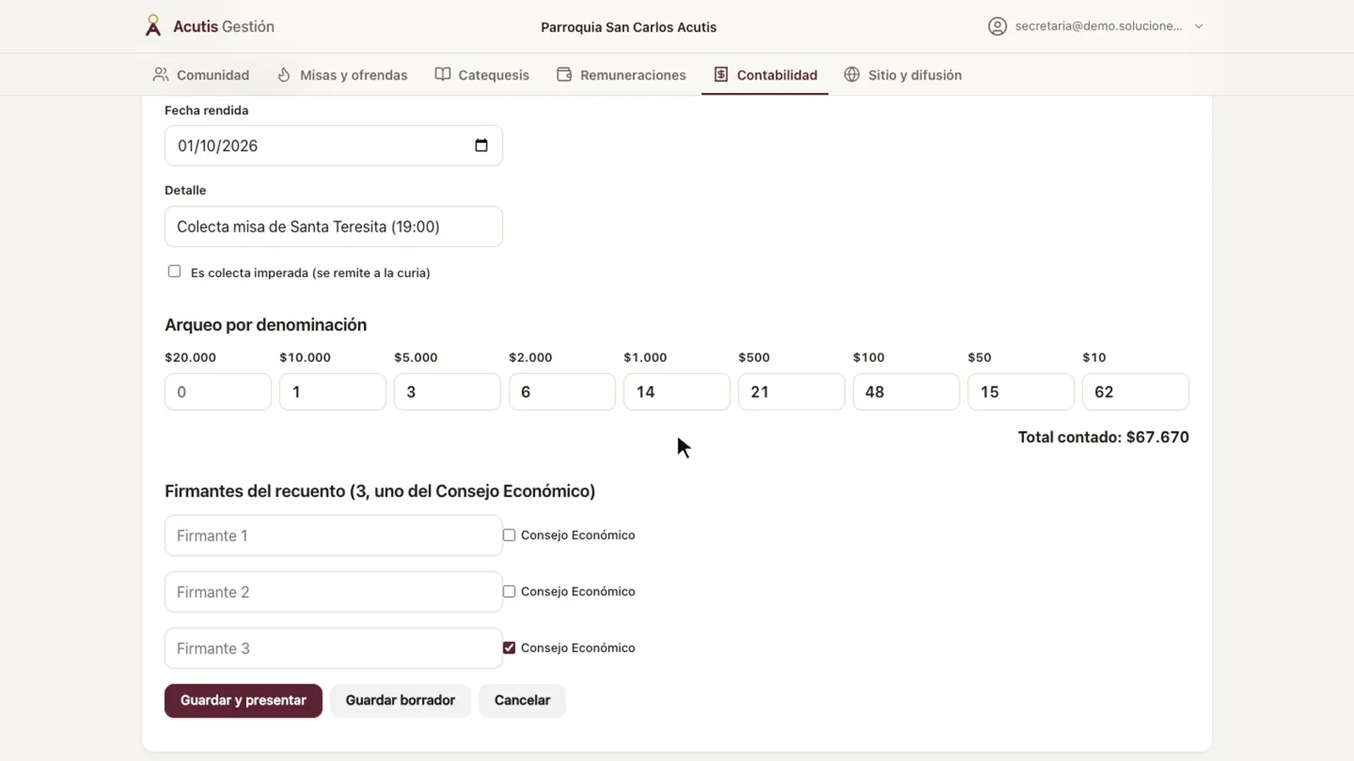Click the Acutis Gestión logo icon
The width and height of the screenshot is (1354, 761).
coord(152,26)
